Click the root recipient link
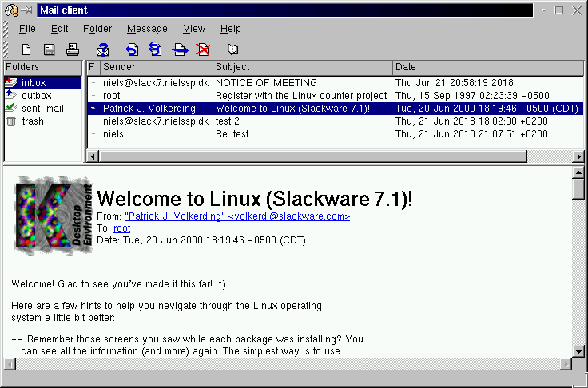The height and width of the screenshot is (388, 588). point(121,228)
